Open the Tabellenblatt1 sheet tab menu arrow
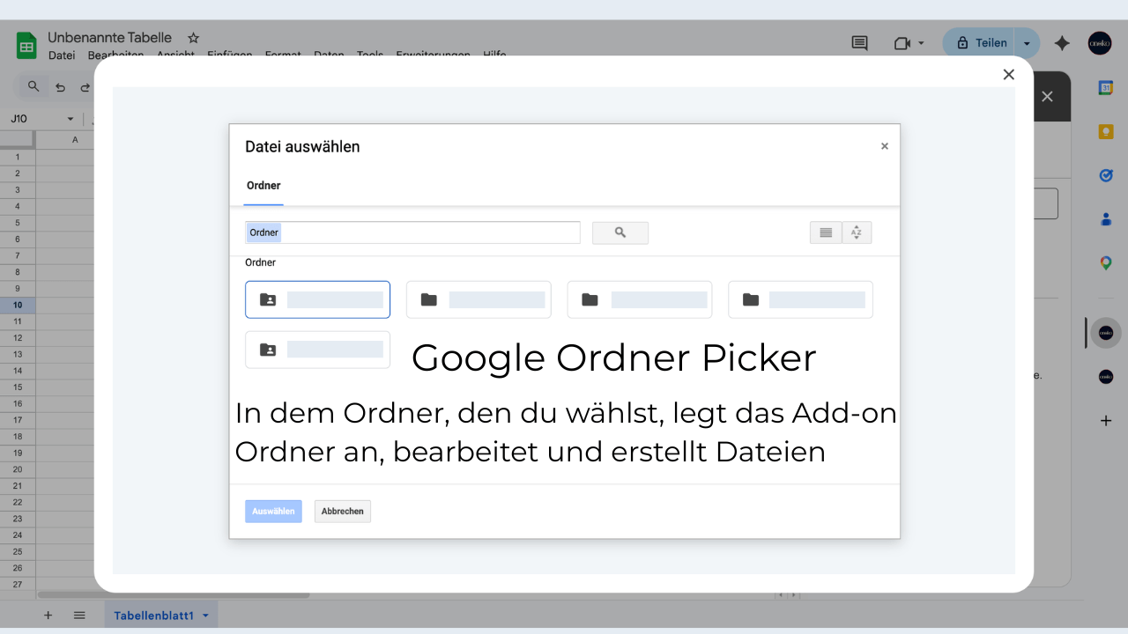Image resolution: width=1128 pixels, height=634 pixels. click(205, 616)
